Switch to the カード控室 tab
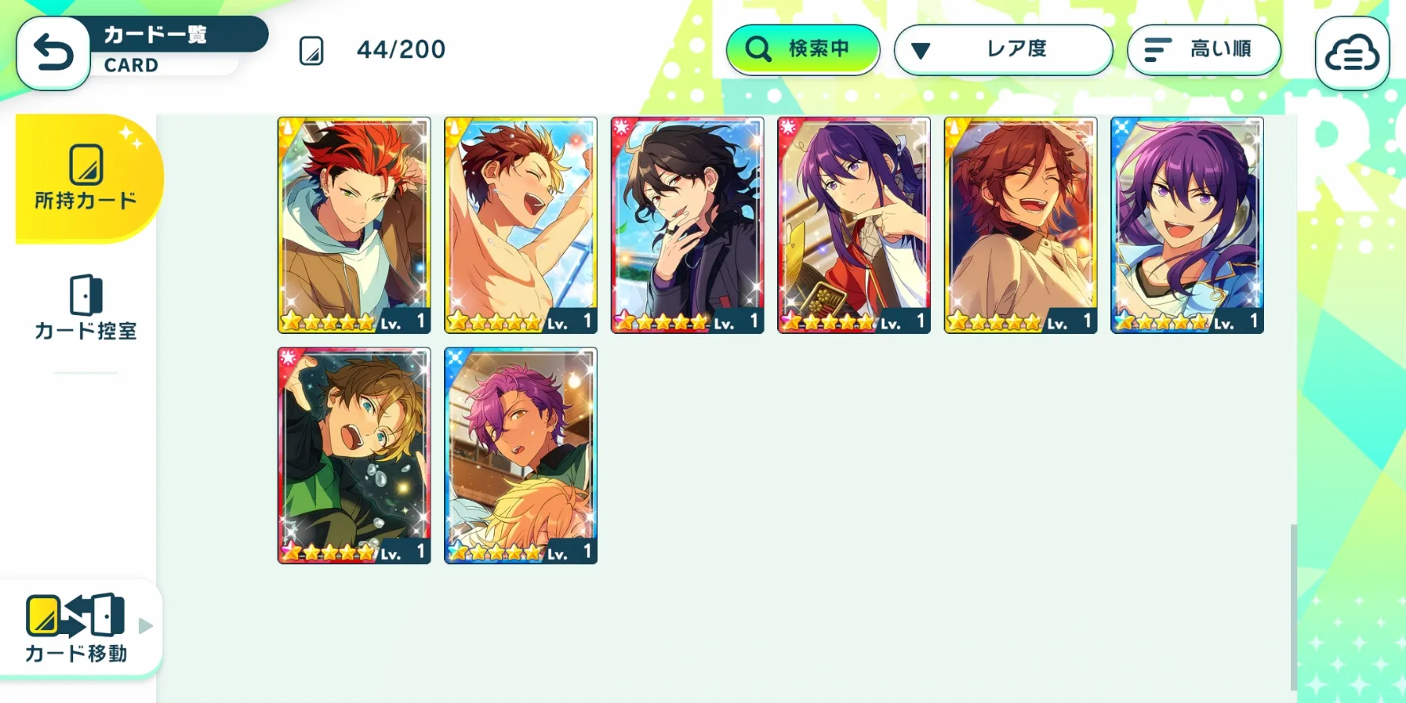 pyautogui.click(x=86, y=308)
